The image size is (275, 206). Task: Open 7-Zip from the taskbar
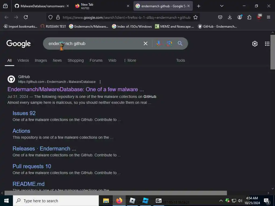(x=158, y=201)
